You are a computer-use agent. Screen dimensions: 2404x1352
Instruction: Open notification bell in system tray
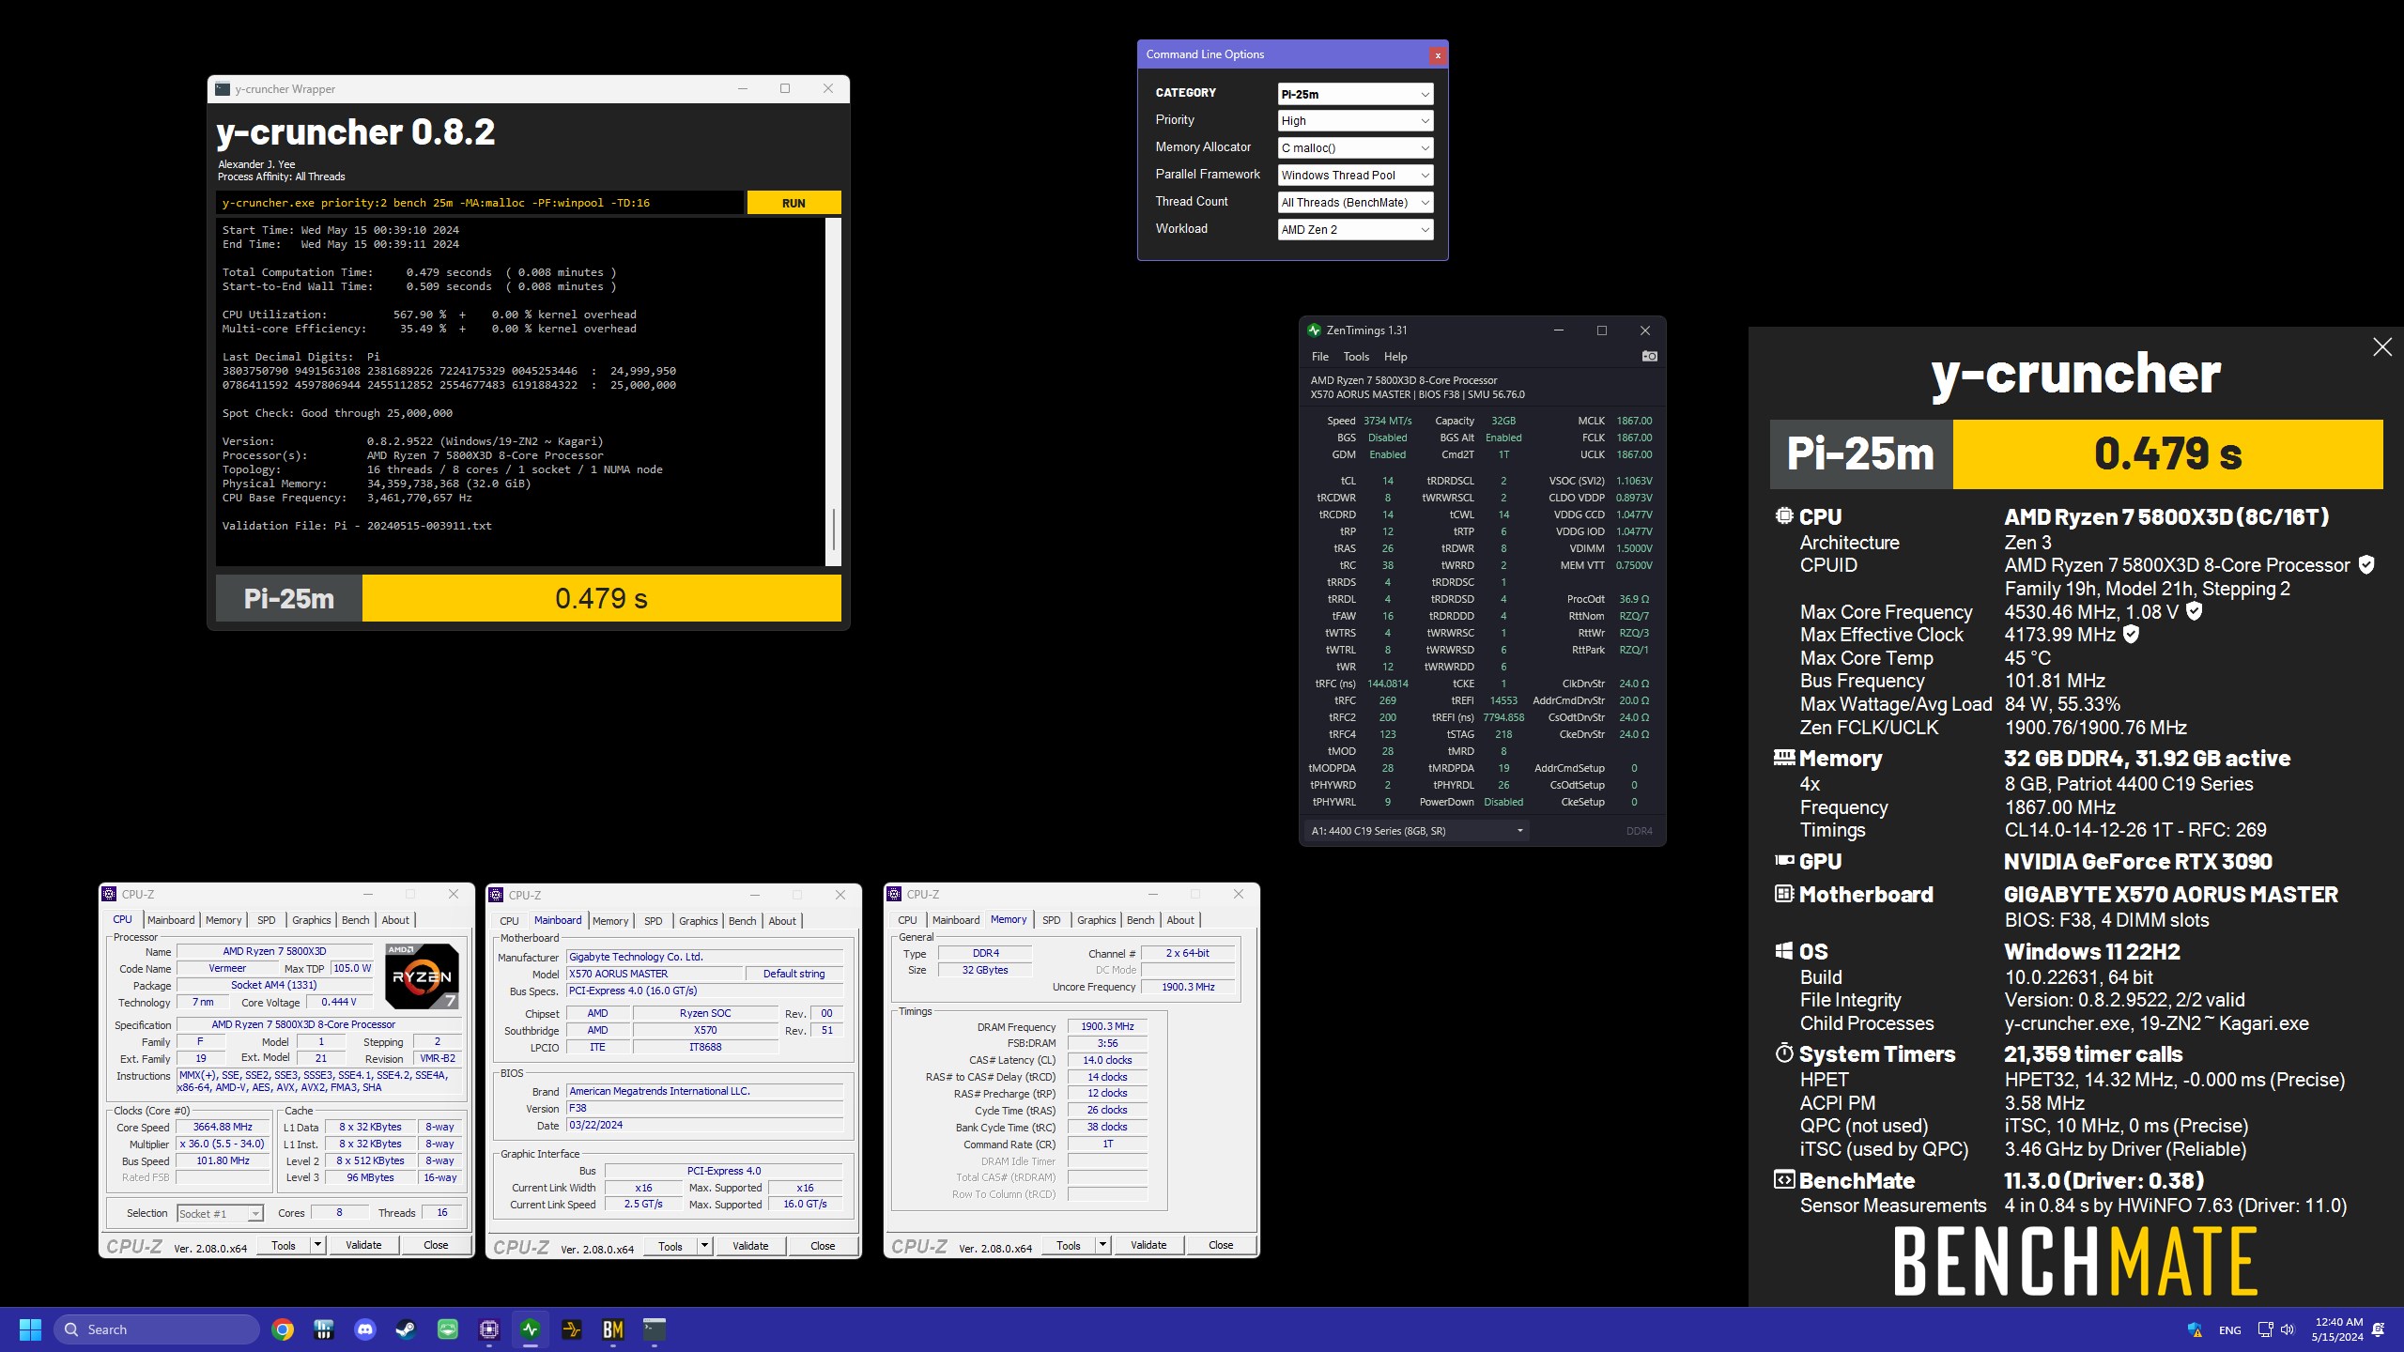tap(2379, 1329)
